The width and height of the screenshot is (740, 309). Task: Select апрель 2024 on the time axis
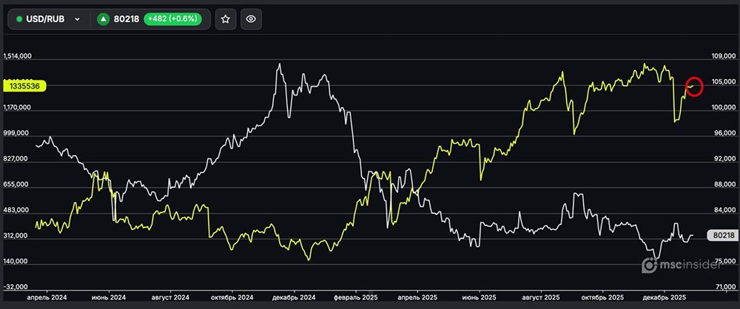47,297
